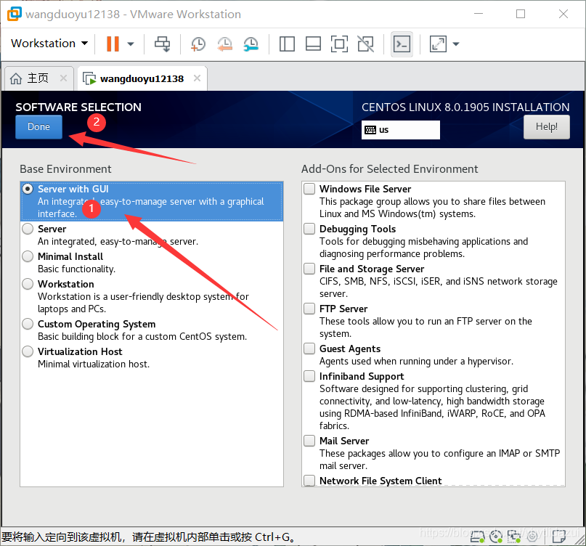Enter full screen mode
The width and height of the screenshot is (586, 546).
click(x=339, y=44)
